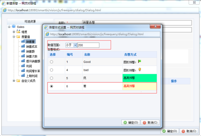Confirm with 确定(O) in alert settings dialog
Image resolution: width=201 pixels, height=136 pixels.
[x=130, y=123]
